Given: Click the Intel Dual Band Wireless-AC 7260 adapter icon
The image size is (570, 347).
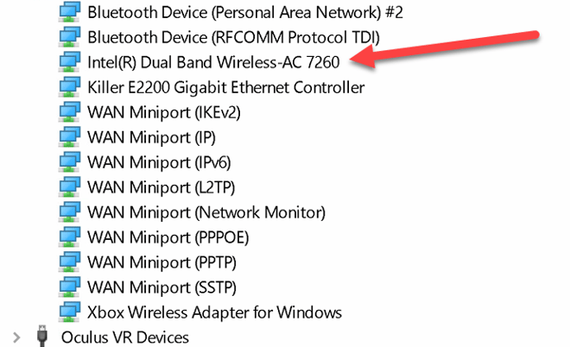Looking at the screenshot, I should (x=69, y=62).
